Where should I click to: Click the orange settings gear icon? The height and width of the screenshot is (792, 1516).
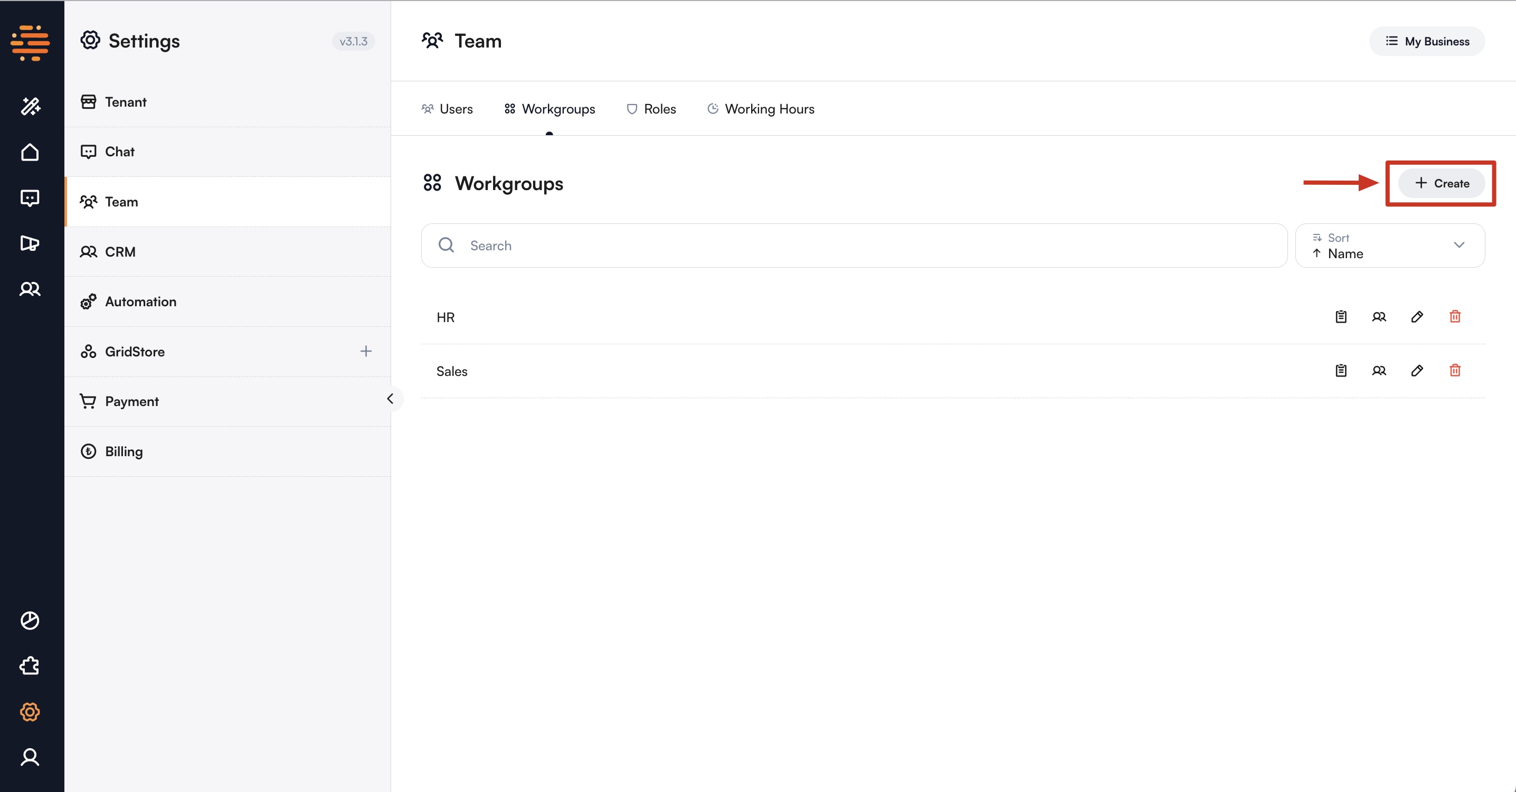(30, 712)
